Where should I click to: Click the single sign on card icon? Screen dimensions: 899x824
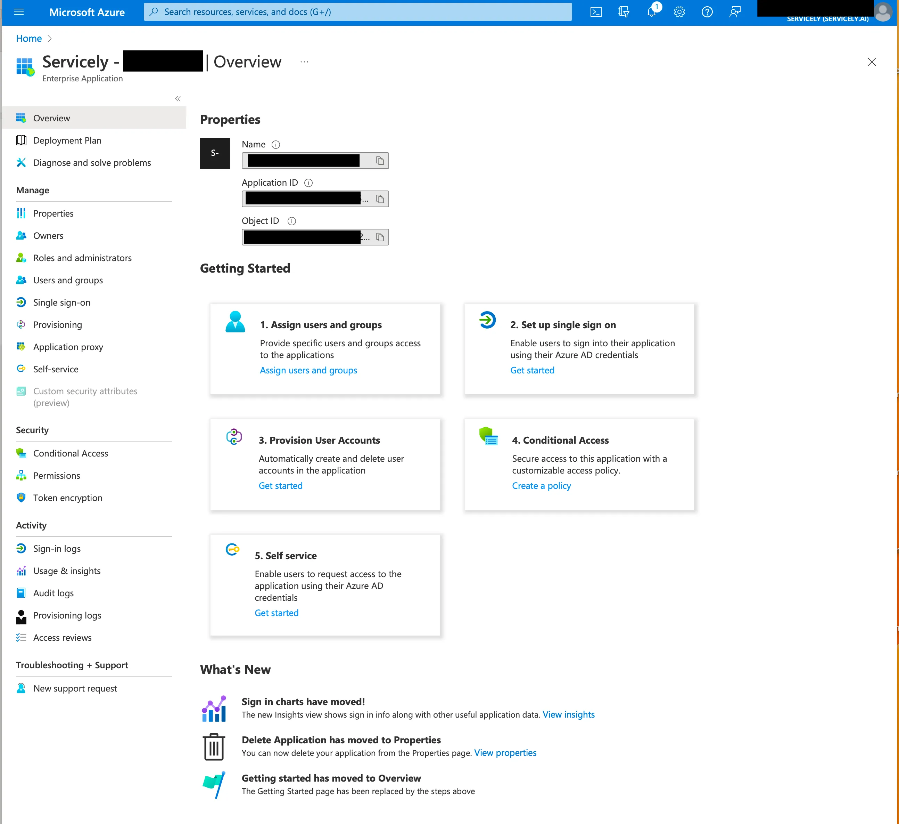click(487, 320)
